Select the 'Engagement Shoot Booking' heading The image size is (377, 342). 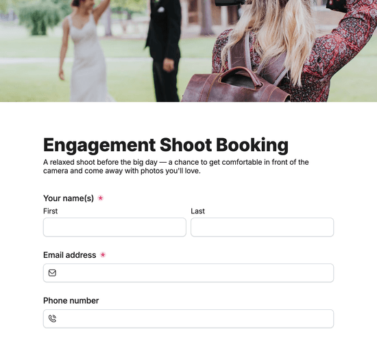coord(166,146)
